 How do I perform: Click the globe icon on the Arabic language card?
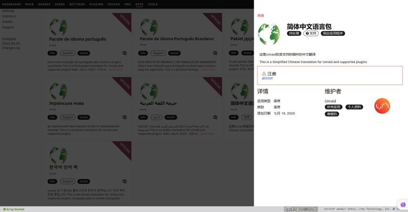(149, 91)
